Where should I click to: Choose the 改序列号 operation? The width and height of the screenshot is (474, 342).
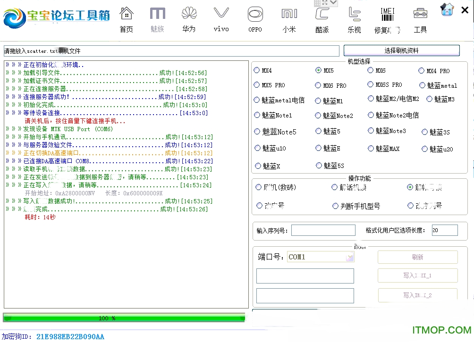pyautogui.click(x=411, y=206)
